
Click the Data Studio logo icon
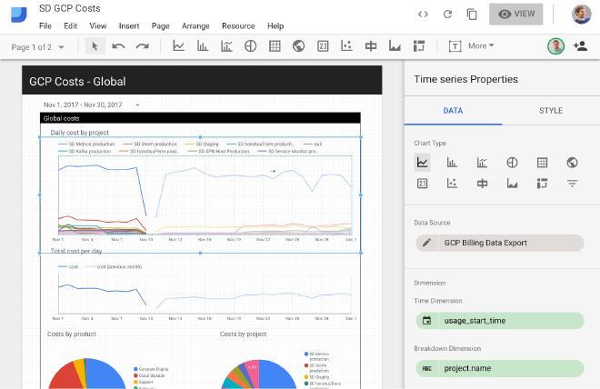19,15
